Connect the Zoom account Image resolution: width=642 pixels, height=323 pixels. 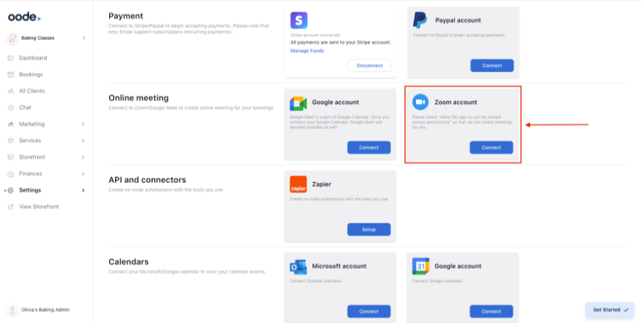491,147
